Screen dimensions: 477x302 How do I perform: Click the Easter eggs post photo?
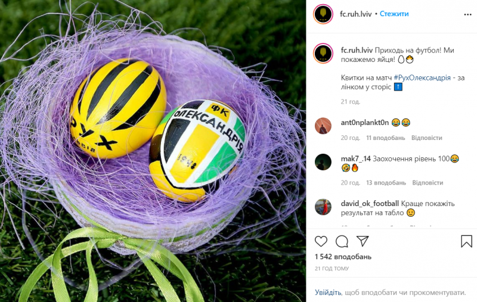pos(153,151)
